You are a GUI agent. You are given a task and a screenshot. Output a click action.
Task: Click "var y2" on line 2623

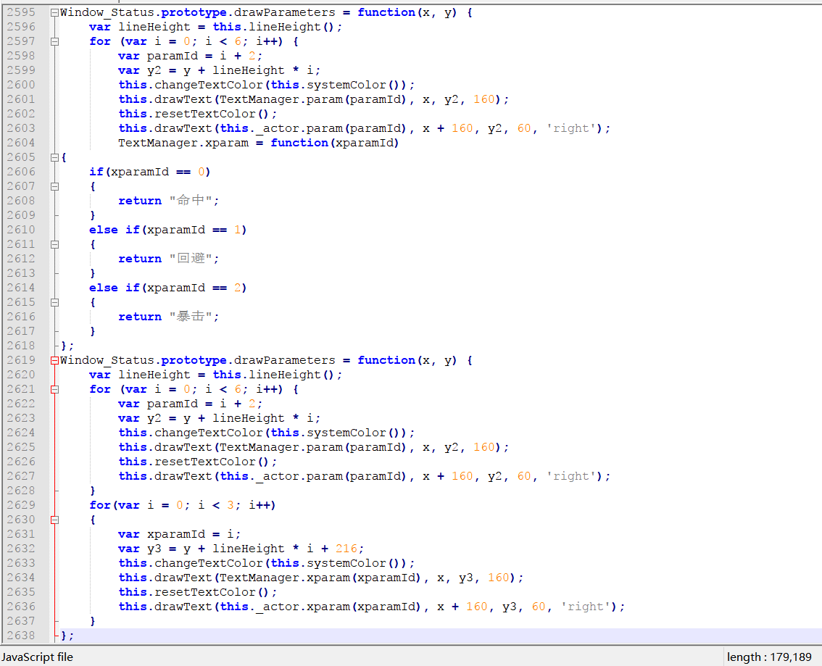pos(140,418)
